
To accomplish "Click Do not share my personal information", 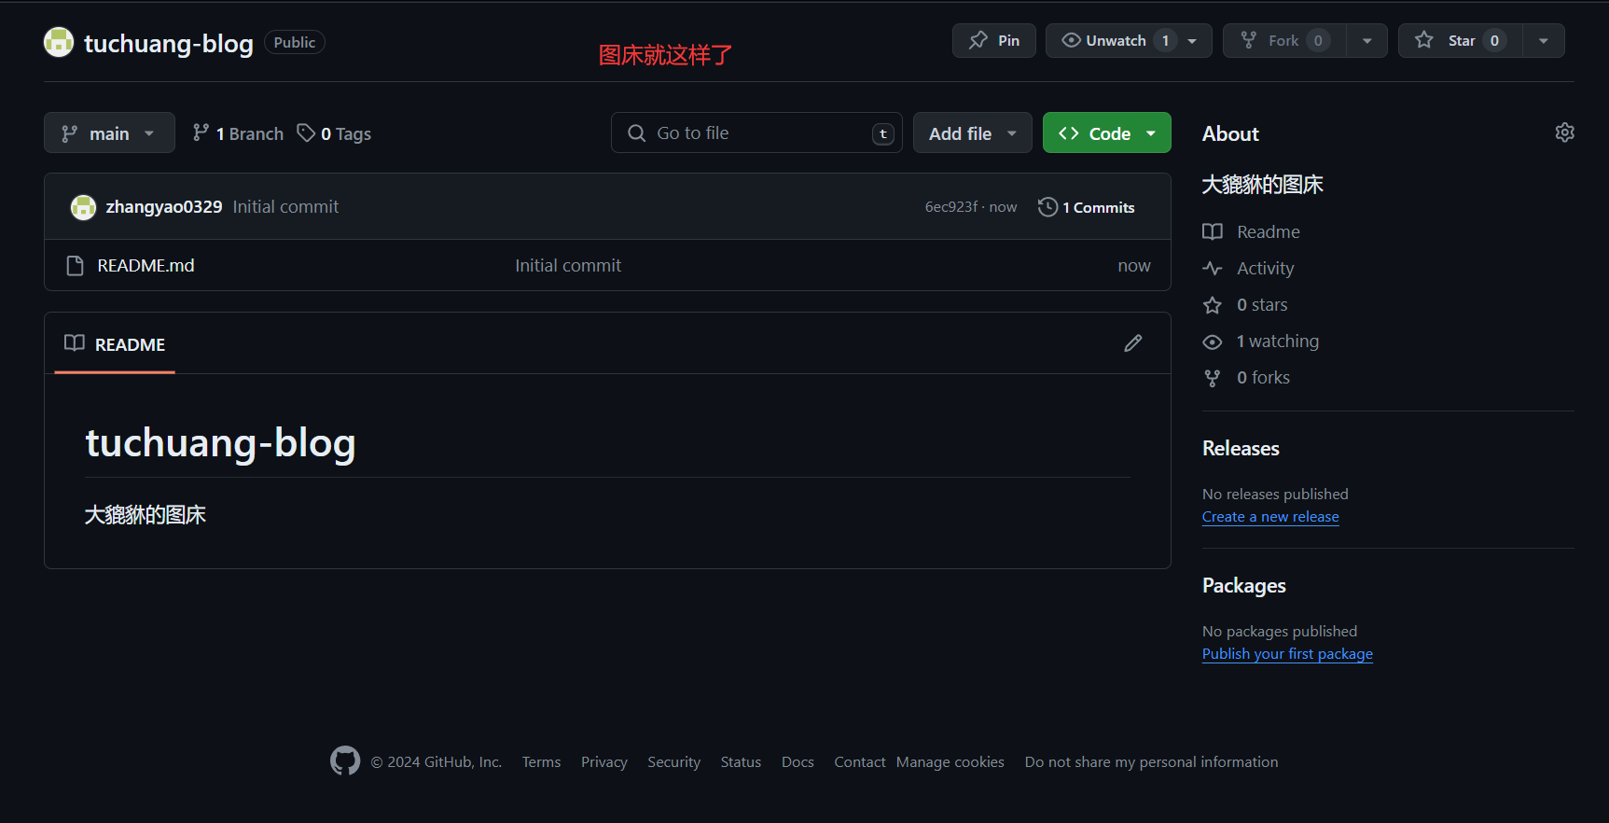I will (x=1151, y=762).
